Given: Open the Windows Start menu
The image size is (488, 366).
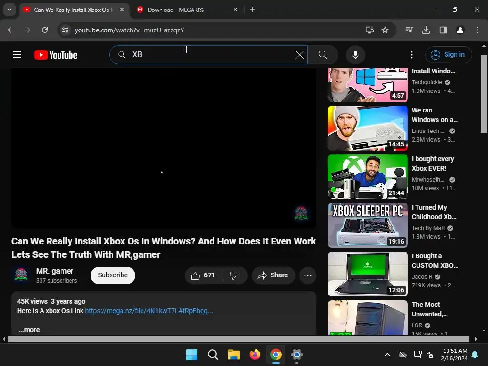Looking at the screenshot, I should click(x=192, y=355).
